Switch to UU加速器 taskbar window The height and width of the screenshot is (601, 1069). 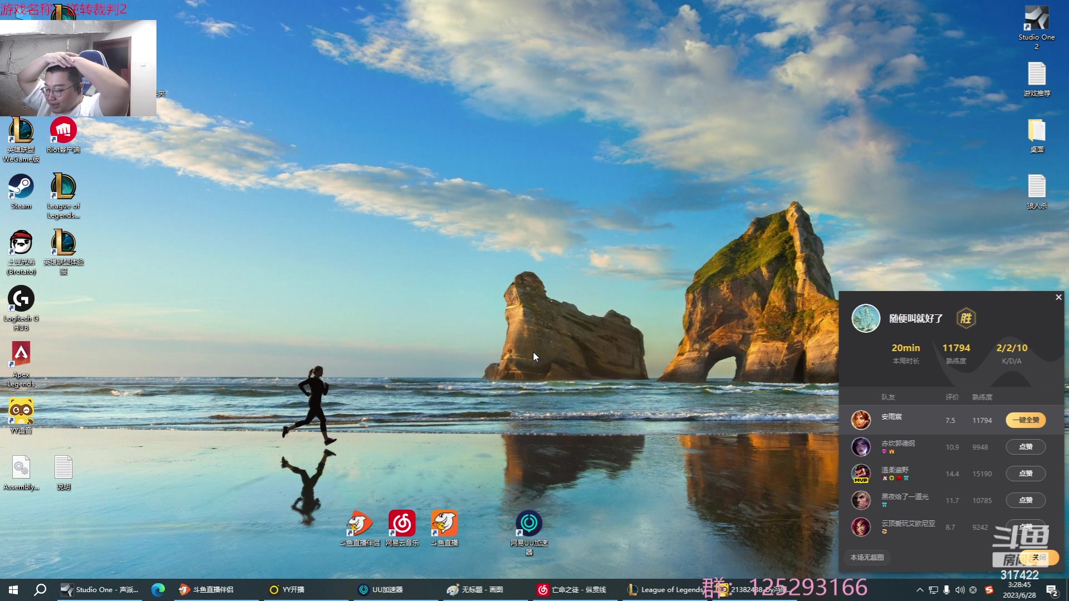coord(381,590)
